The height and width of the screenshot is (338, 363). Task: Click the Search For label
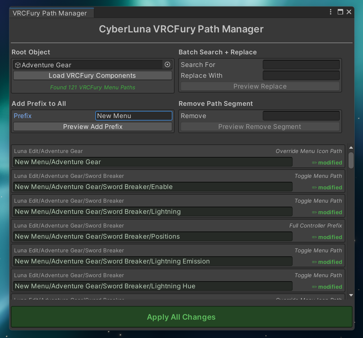click(x=198, y=65)
